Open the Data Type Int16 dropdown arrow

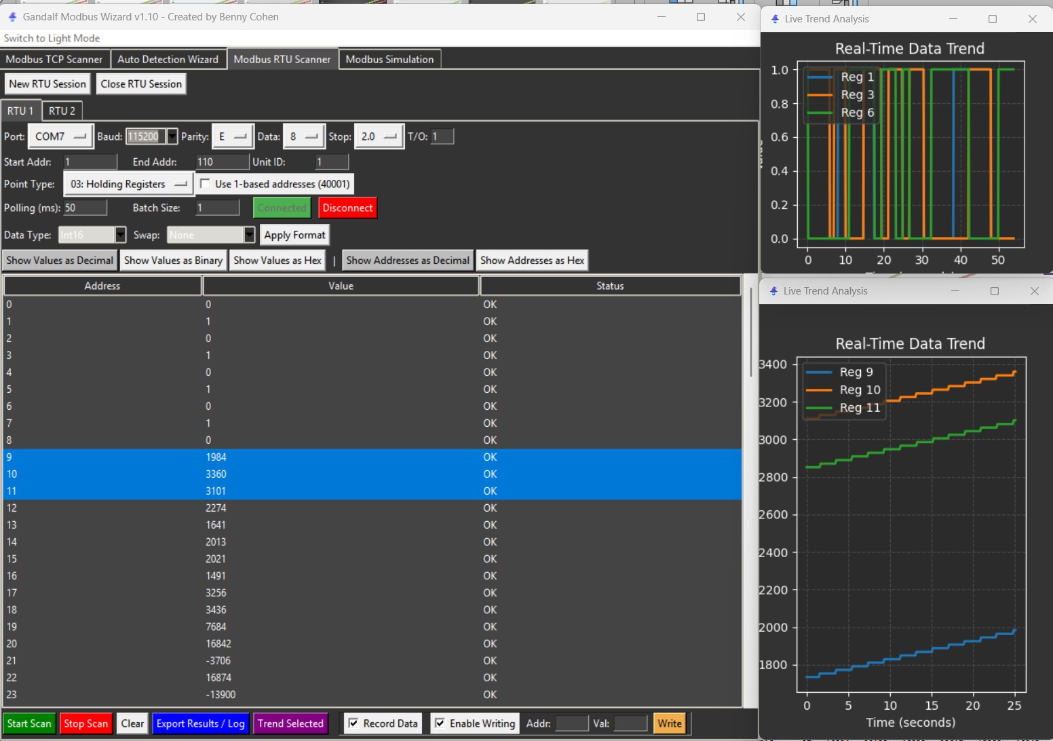(120, 235)
